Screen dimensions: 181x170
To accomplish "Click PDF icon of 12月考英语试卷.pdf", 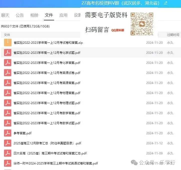I will click(x=8, y=73).
